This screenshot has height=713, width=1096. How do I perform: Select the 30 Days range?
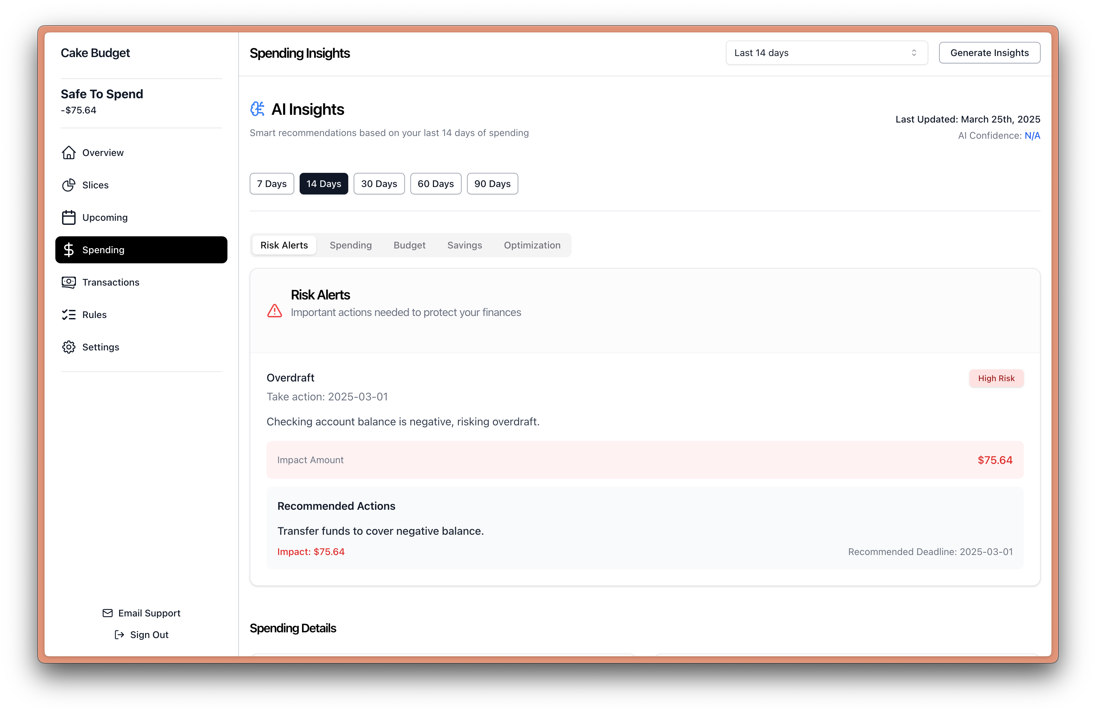379,184
